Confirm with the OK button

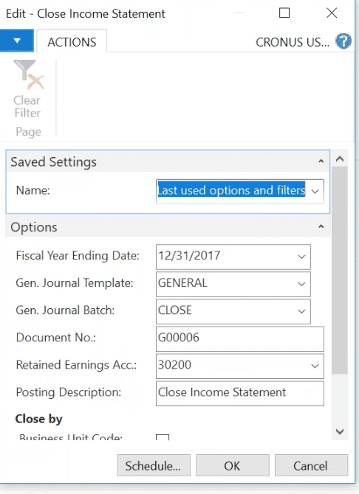point(233,465)
